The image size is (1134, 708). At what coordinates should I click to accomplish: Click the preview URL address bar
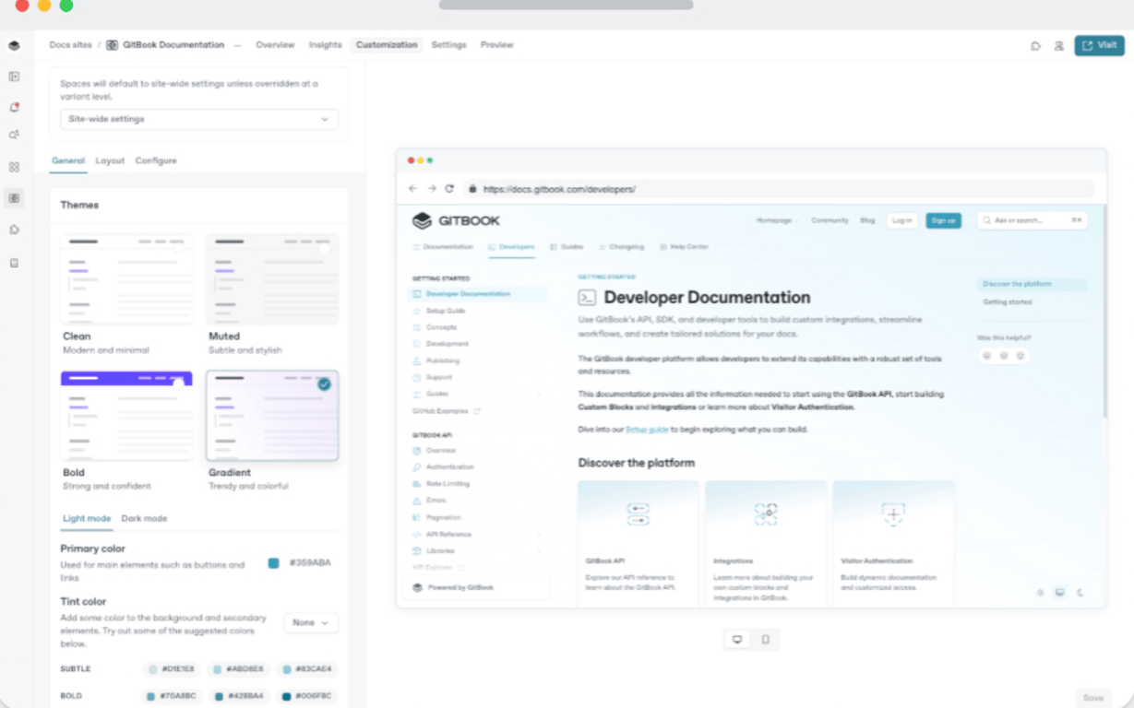[x=778, y=189]
